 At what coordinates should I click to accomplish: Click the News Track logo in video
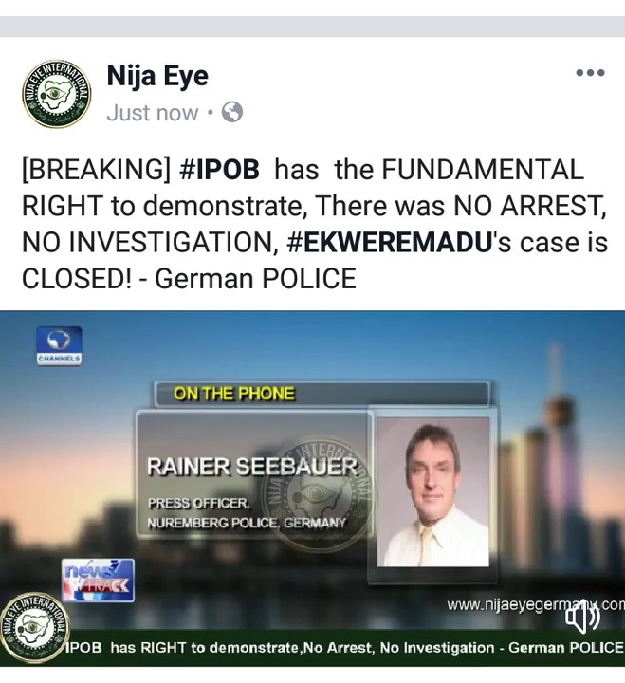(x=98, y=581)
